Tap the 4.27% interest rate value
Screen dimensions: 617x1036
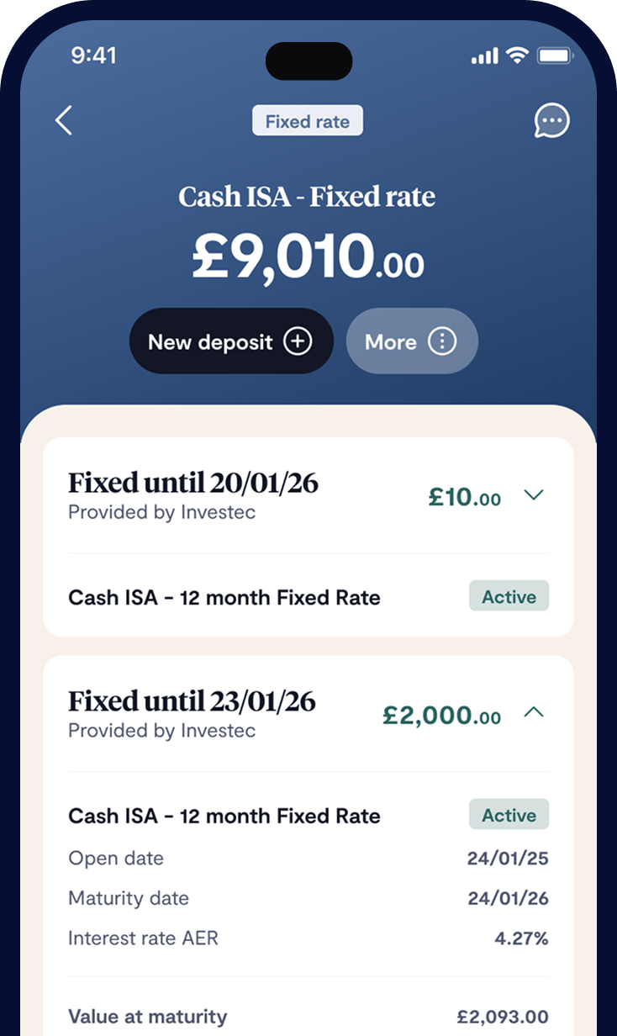tap(521, 938)
